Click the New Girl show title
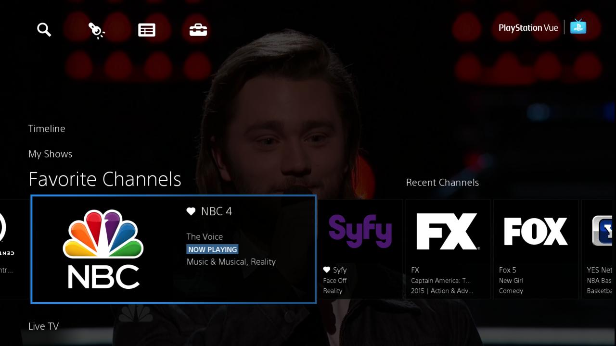The width and height of the screenshot is (616, 346). pos(511,281)
